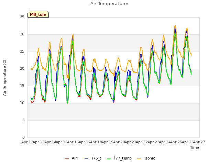Image resolution: width=220 pixels, height=165 pixels.
Task: Click the Air Temperature (C) axis label
Action: (4, 78)
